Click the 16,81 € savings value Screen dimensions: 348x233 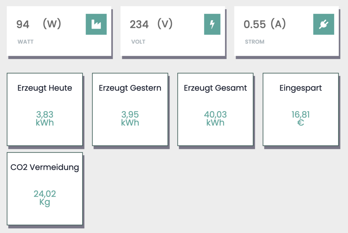[301, 119]
